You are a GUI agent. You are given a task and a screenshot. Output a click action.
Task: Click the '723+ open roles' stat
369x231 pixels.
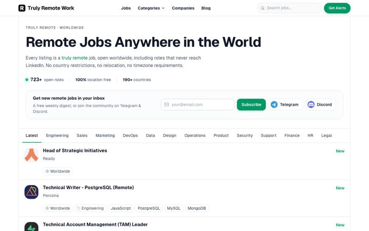pos(44,79)
